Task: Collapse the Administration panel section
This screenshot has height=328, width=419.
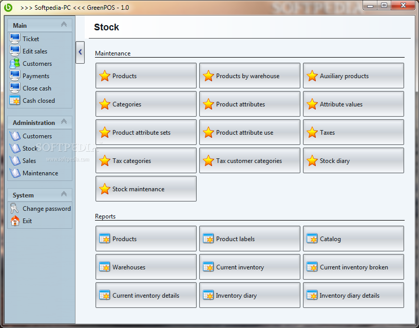Action: coord(64,122)
